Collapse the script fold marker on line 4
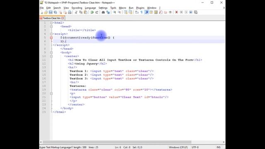 pos(51,34)
